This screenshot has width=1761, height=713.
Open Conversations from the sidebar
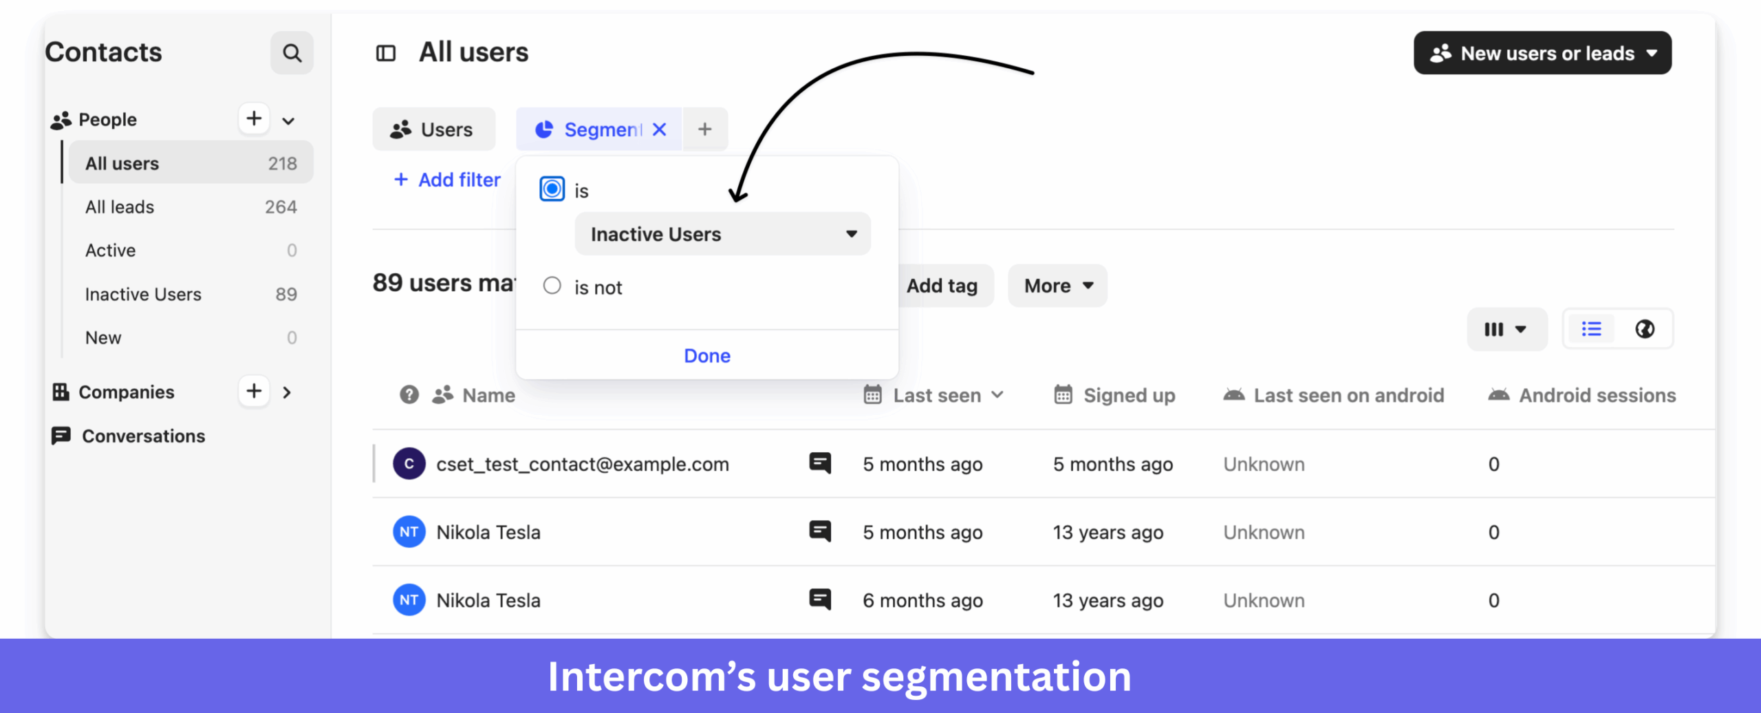point(143,435)
